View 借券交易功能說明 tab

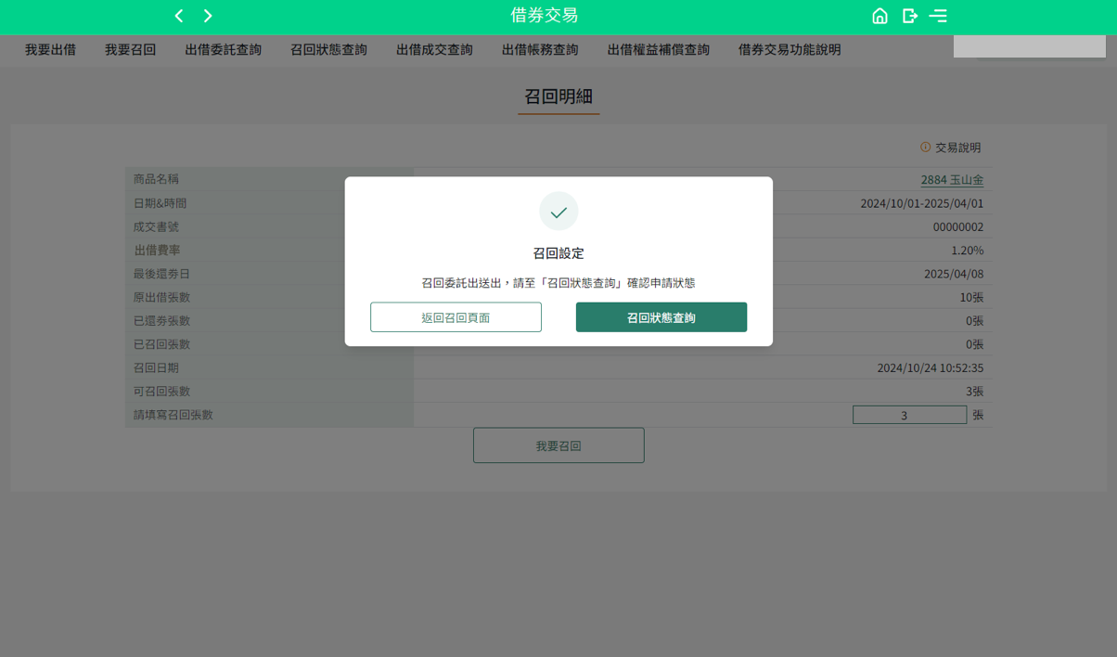coord(790,50)
